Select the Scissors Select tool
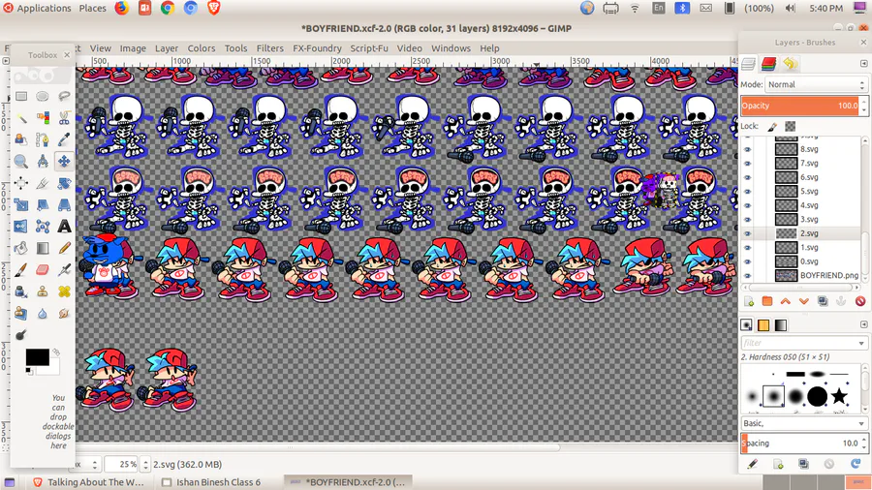Image resolution: width=872 pixels, height=490 pixels. click(64, 118)
